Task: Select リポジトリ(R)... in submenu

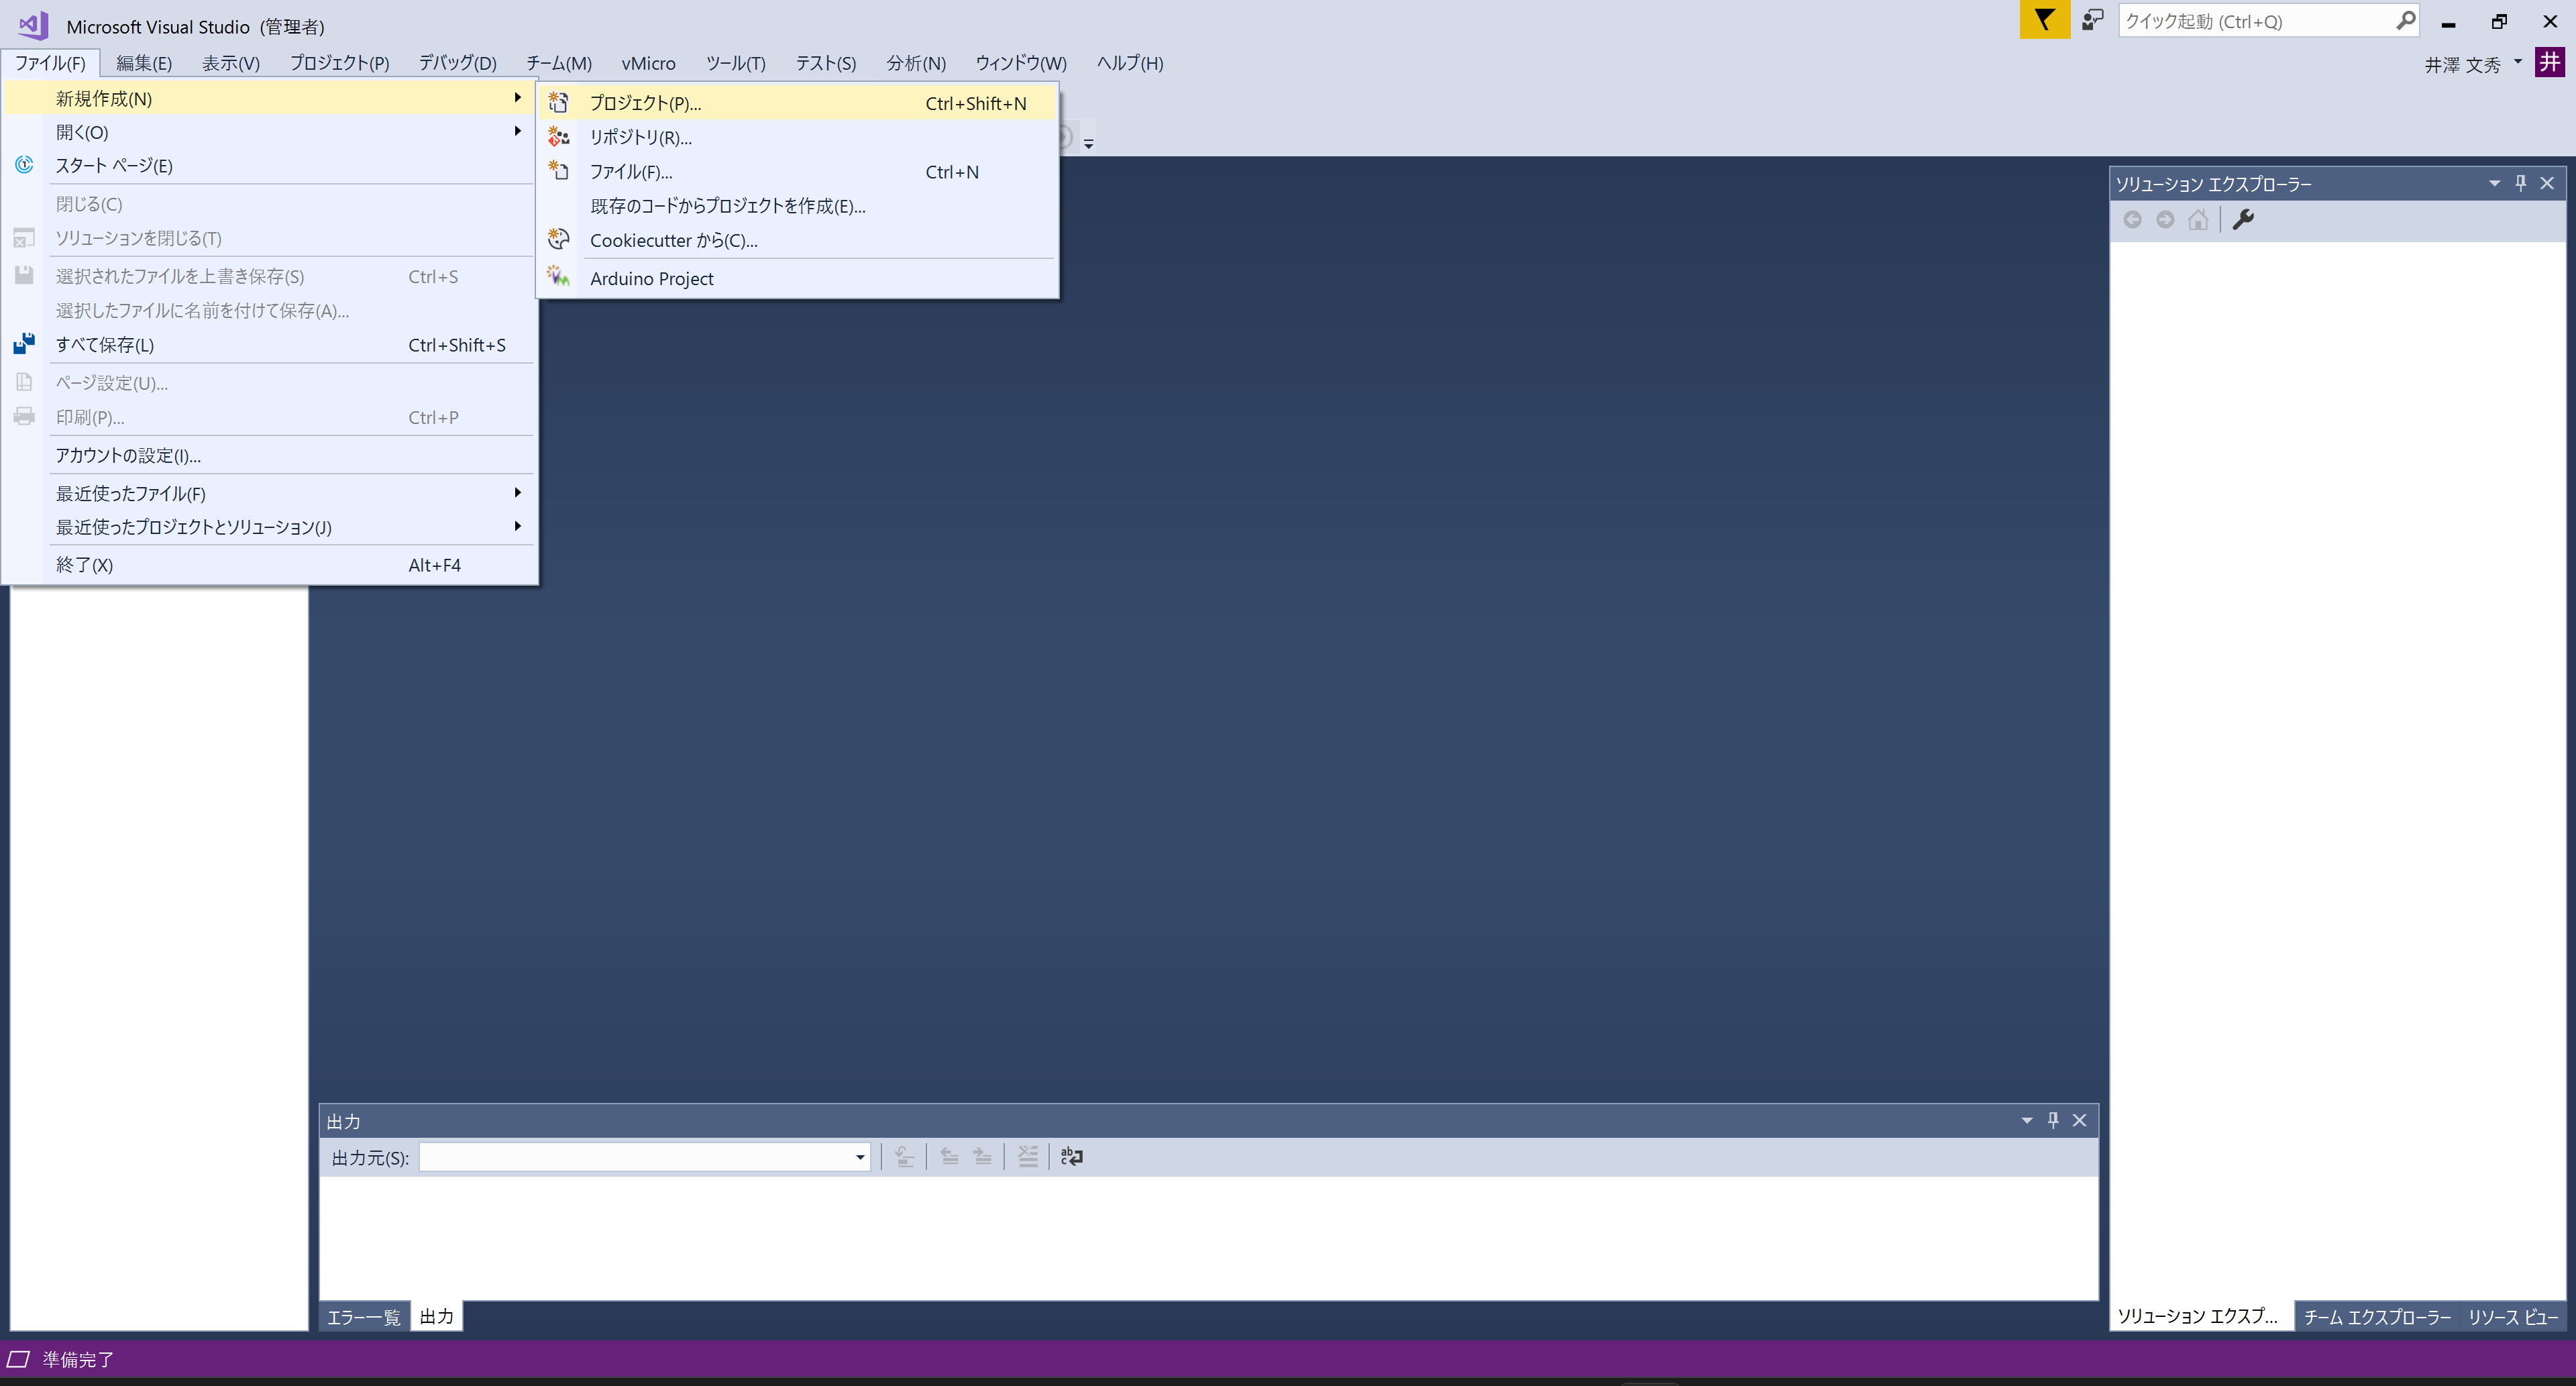Action: click(797, 137)
